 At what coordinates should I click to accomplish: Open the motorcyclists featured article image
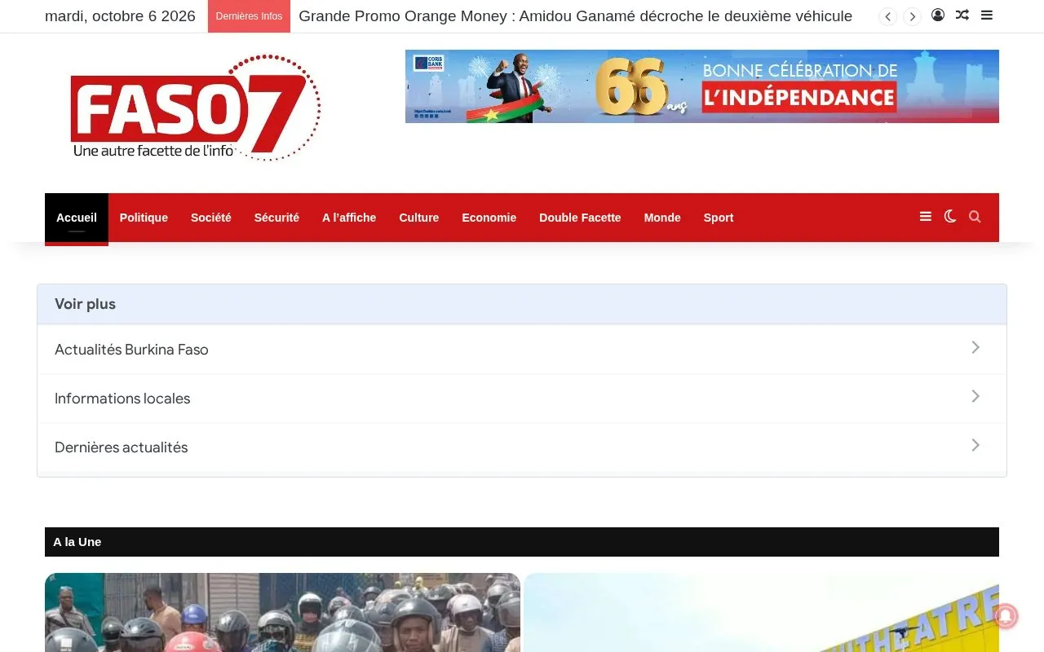coord(282,612)
